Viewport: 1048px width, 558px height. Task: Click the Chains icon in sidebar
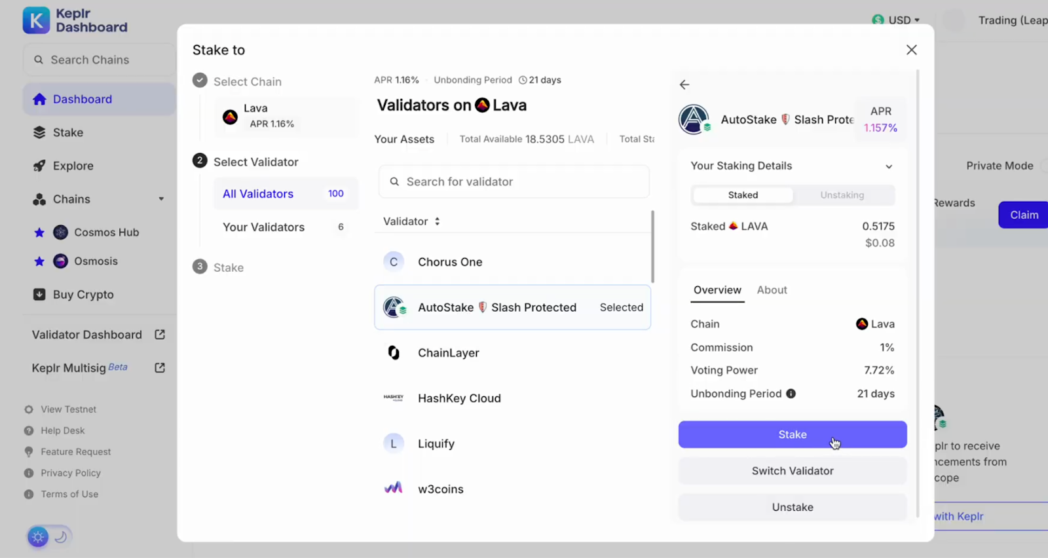coord(39,199)
